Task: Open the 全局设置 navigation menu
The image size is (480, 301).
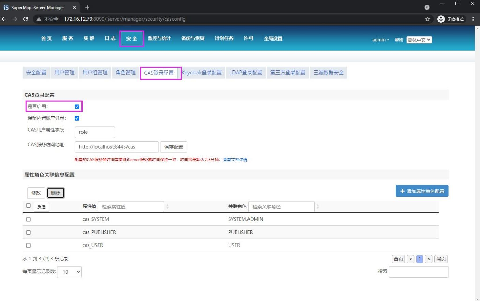Action: click(273, 38)
